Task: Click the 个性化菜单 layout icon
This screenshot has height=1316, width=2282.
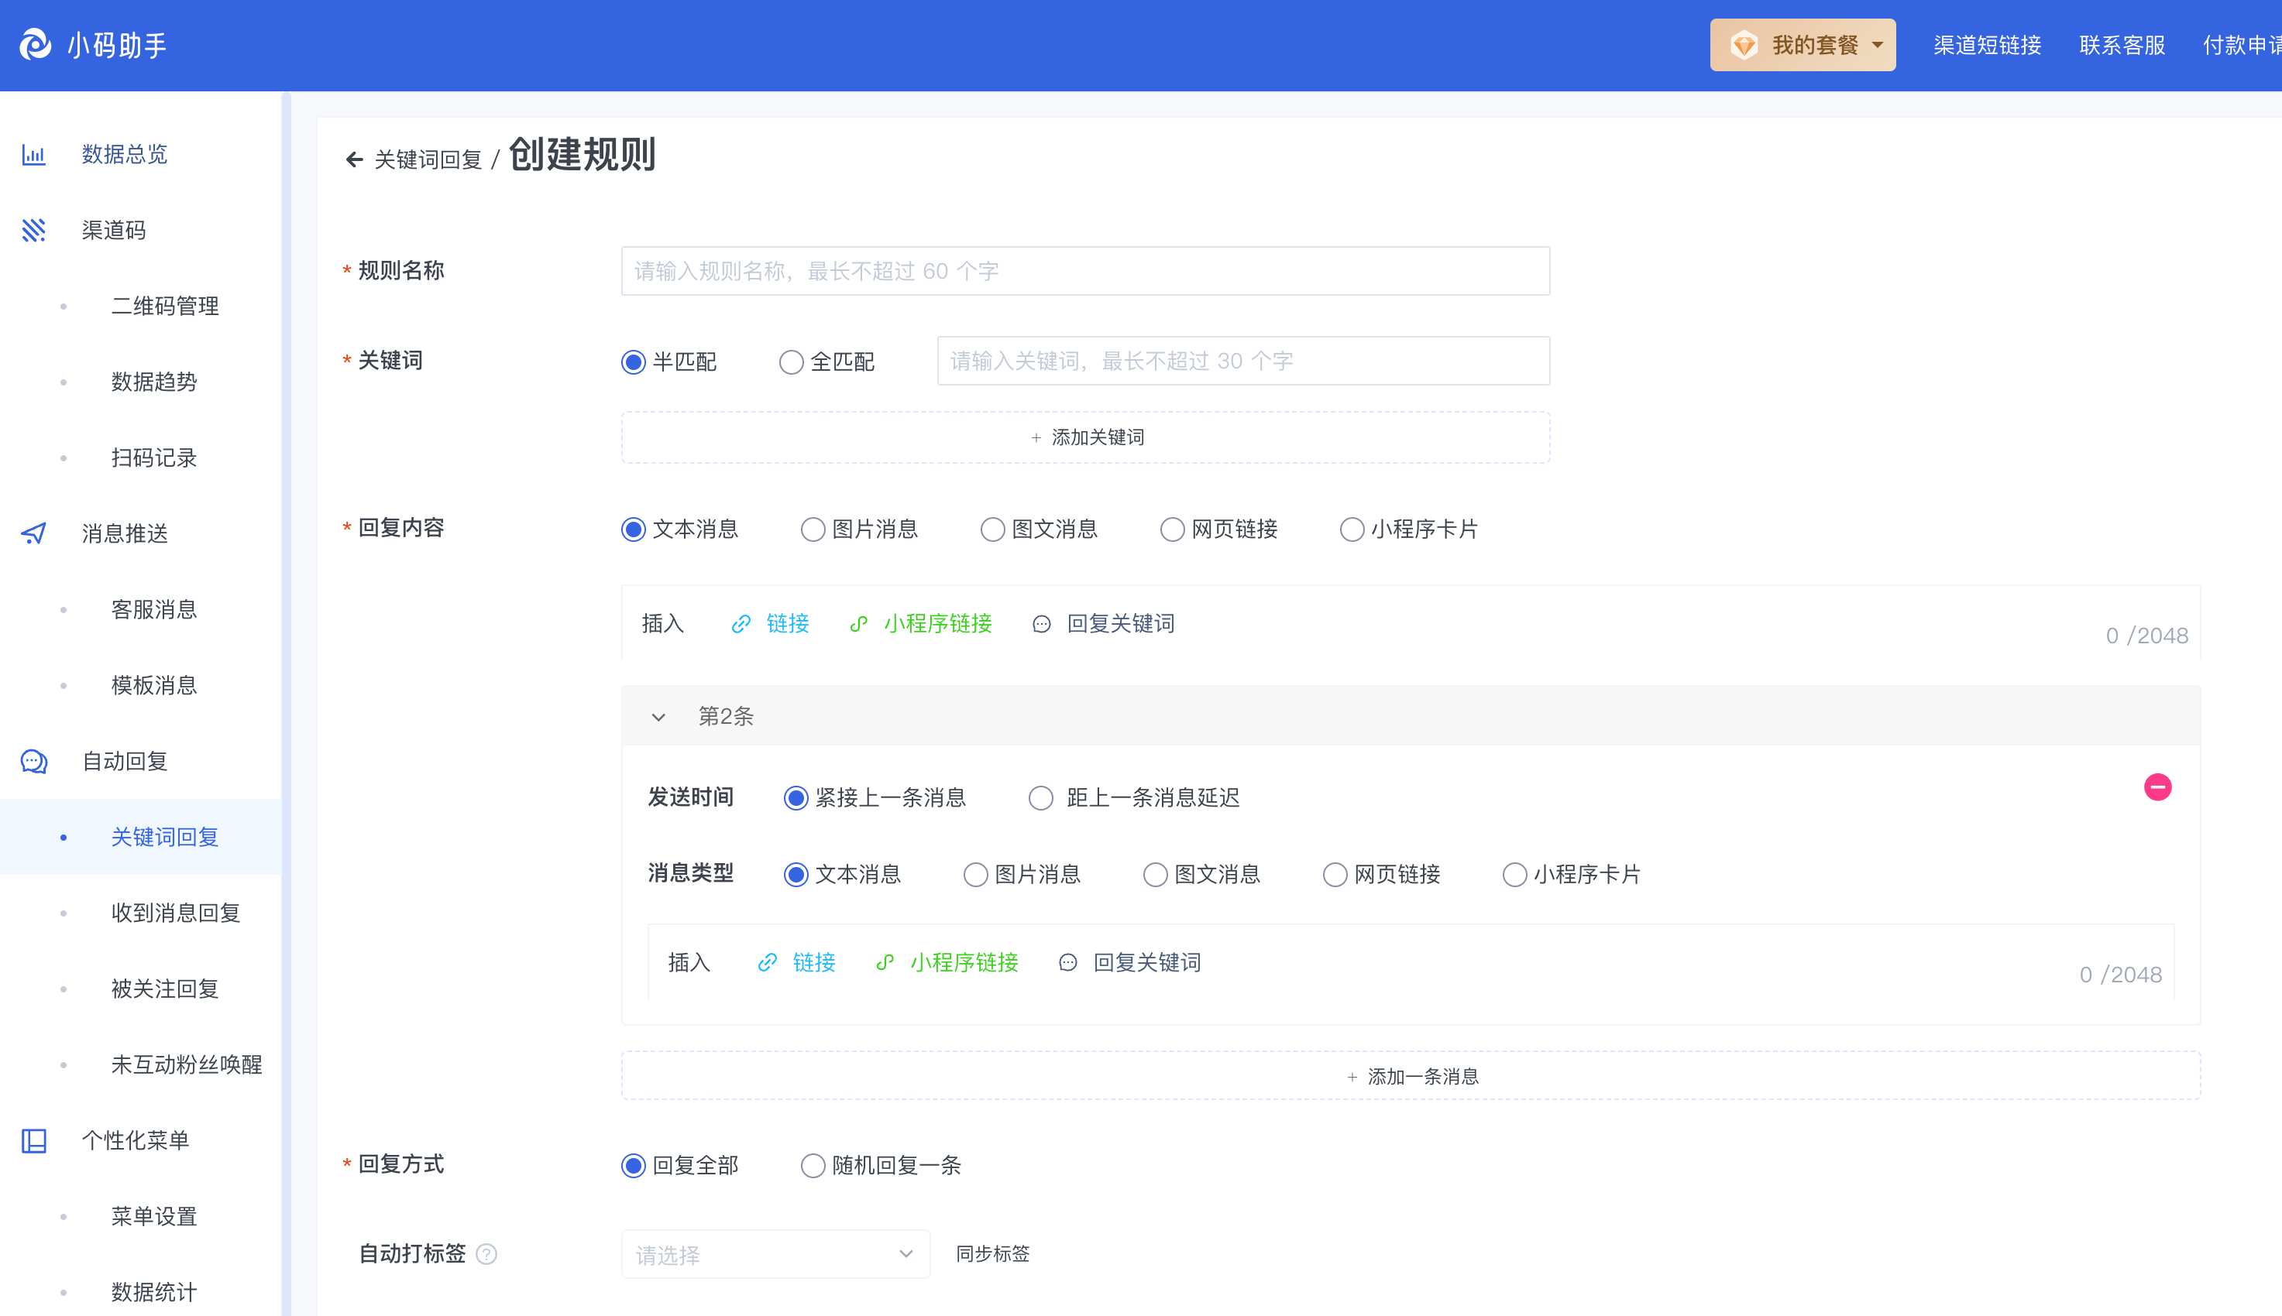Action: click(33, 1140)
